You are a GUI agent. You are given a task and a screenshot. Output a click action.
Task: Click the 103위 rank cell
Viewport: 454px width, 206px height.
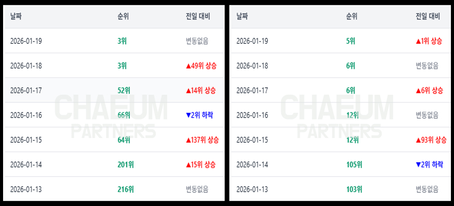tap(354, 189)
